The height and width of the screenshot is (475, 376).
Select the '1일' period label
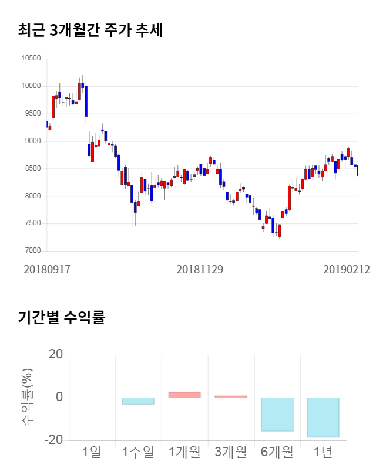[92, 452]
